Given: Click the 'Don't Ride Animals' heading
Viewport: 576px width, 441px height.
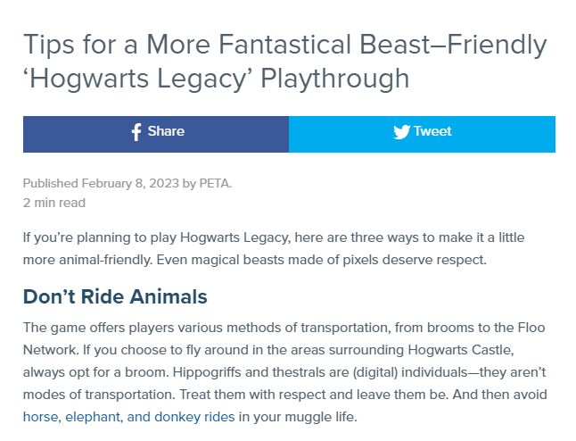Looking at the screenshot, I should tap(115, 296).
